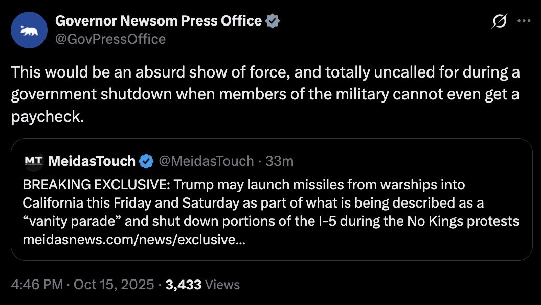The image size is (541, 305).
Task: Open MeidasTouch display name in quoted post
Action: point(92,161)
